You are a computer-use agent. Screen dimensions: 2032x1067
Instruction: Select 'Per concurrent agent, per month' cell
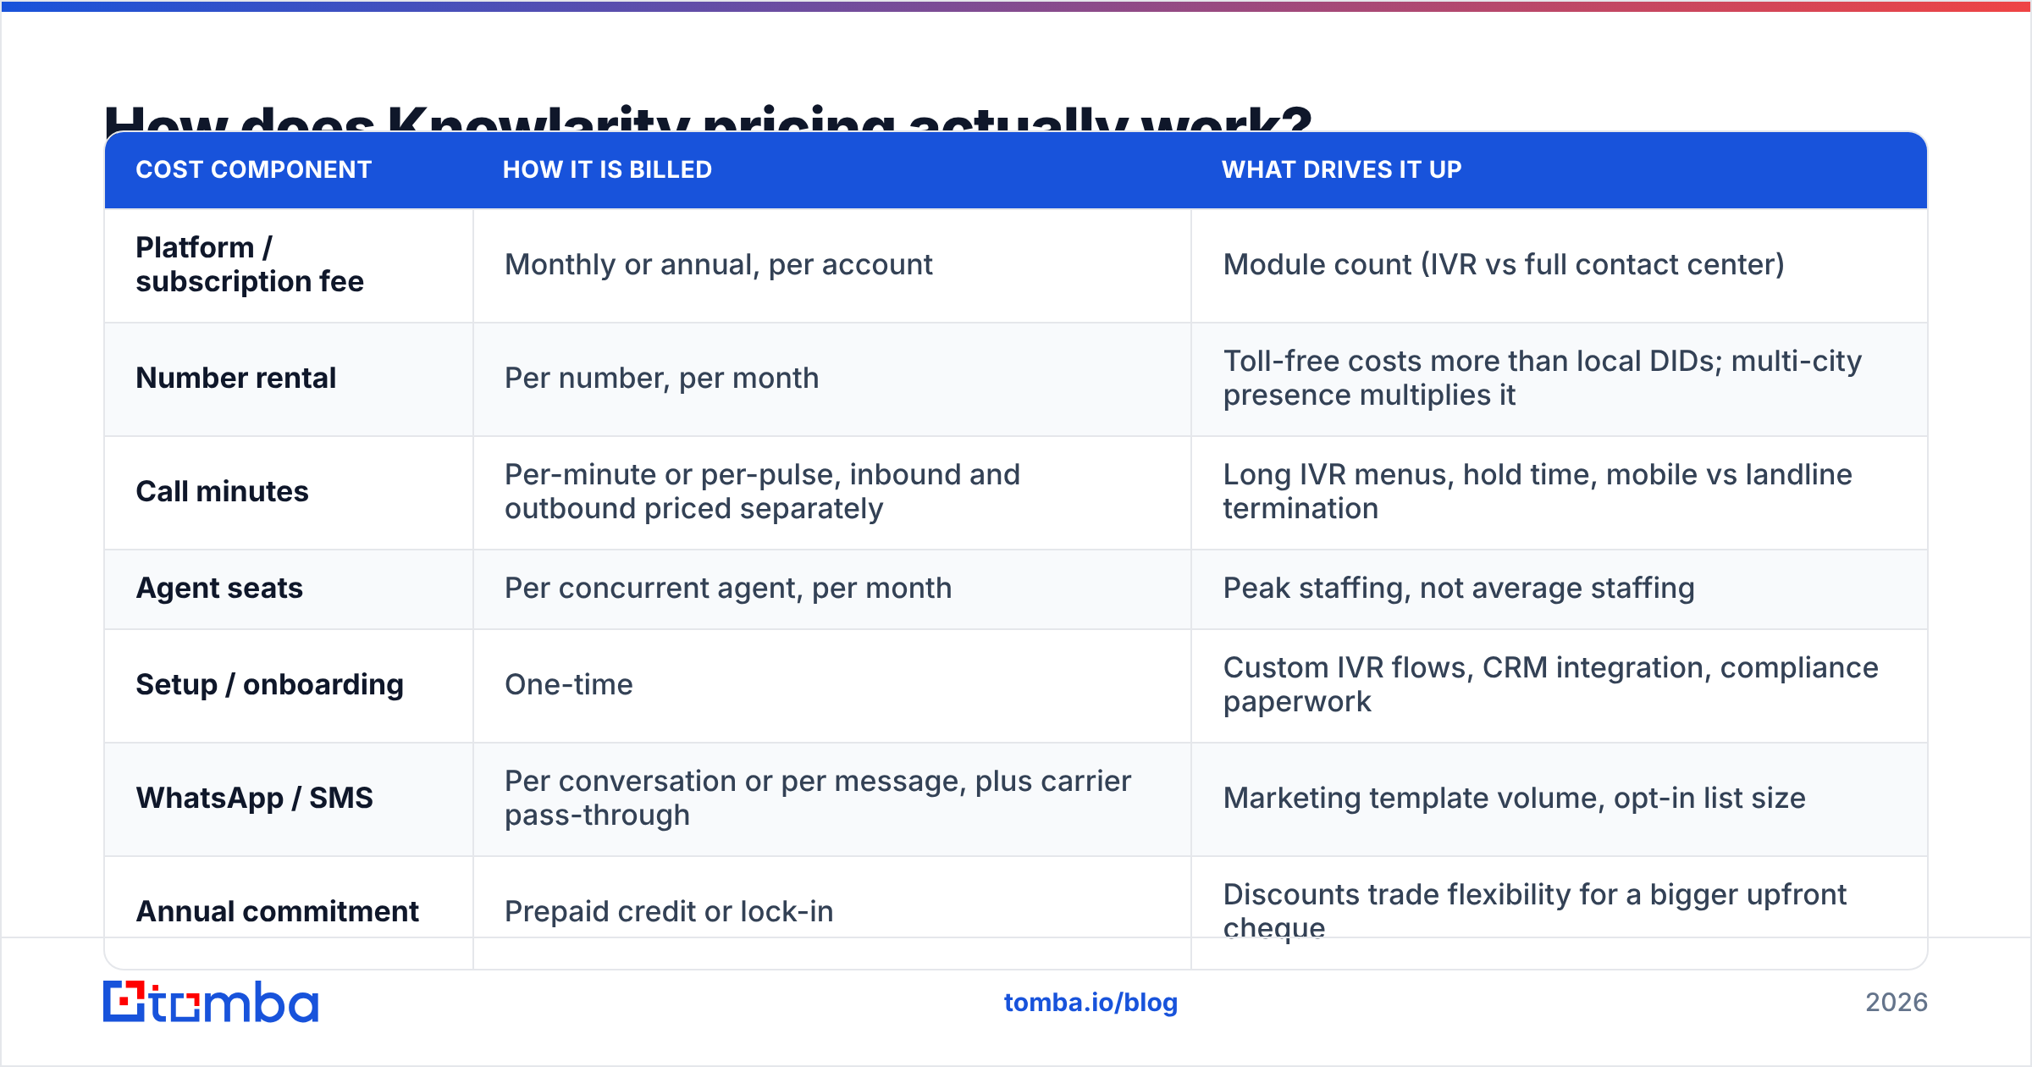click(832, 589)
